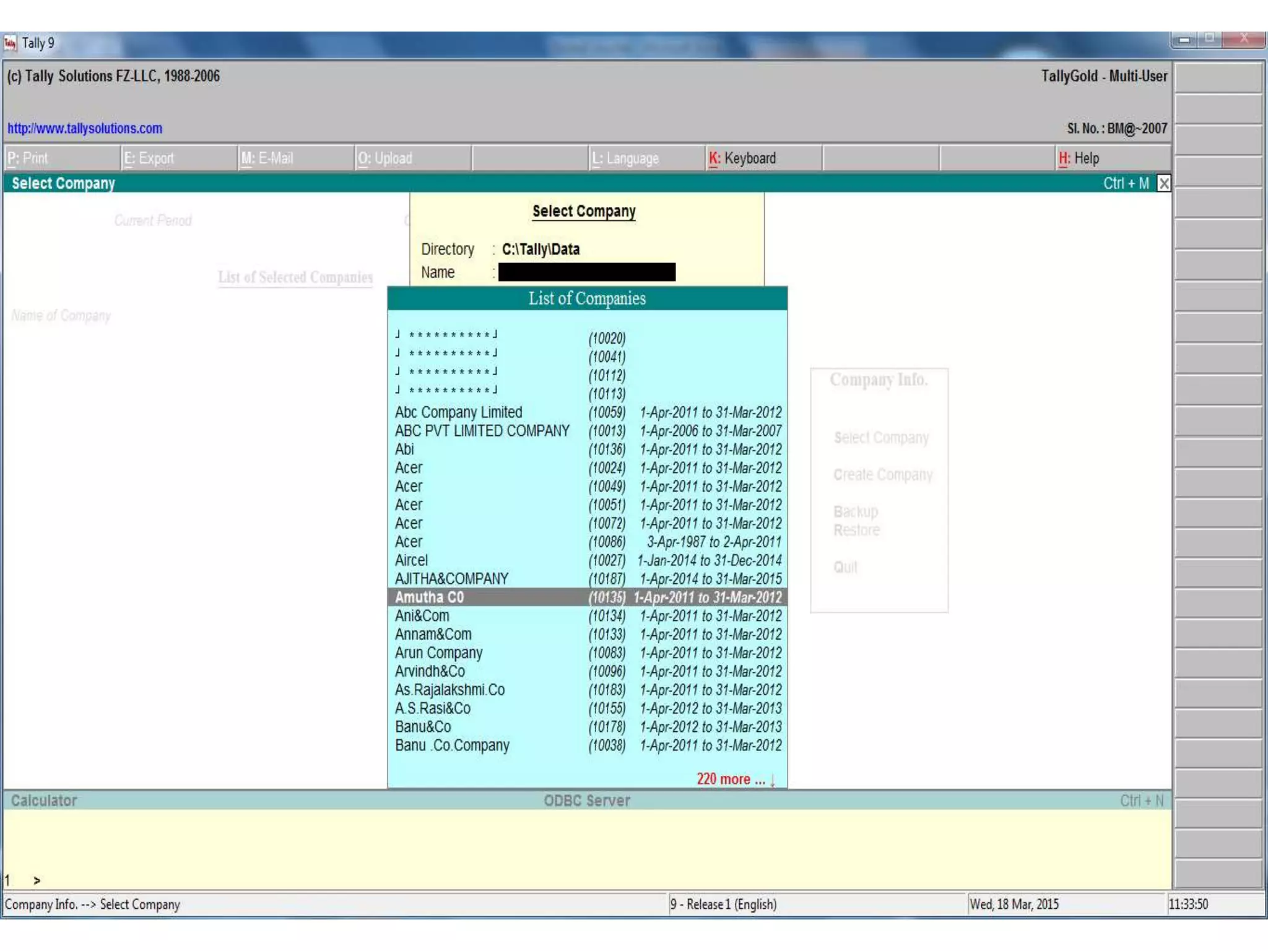The height and width of the screenshot is (951, 1268).
Task: Click the company Name input field
Action: click(x=586, y=272)
